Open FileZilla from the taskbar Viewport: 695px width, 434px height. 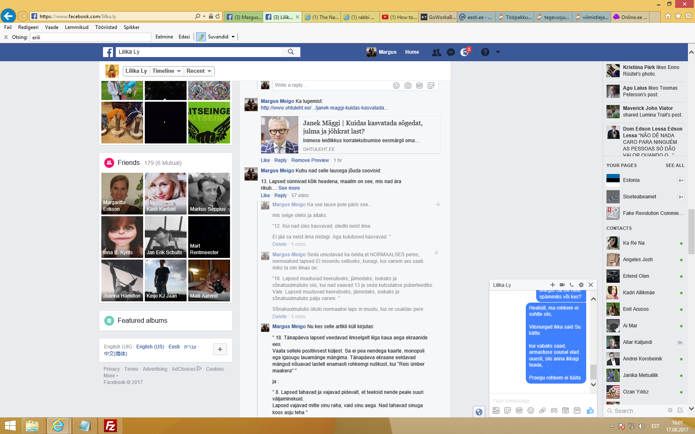[110, 426]
